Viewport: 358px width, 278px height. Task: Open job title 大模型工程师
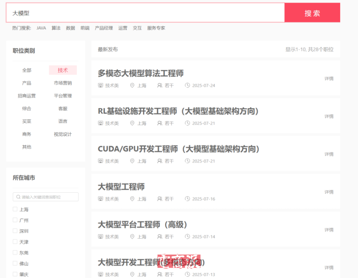(121, 187)
